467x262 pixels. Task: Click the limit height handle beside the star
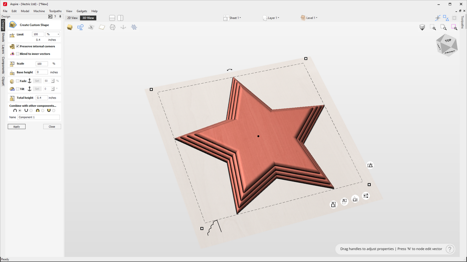(x=370, y=165)
